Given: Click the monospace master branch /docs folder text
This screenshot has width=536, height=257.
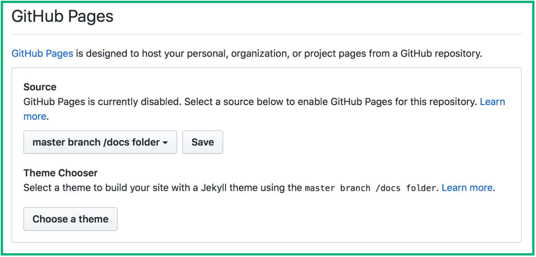Looking at the screenshot, I should pyautogui.click(x=370, y=188).
